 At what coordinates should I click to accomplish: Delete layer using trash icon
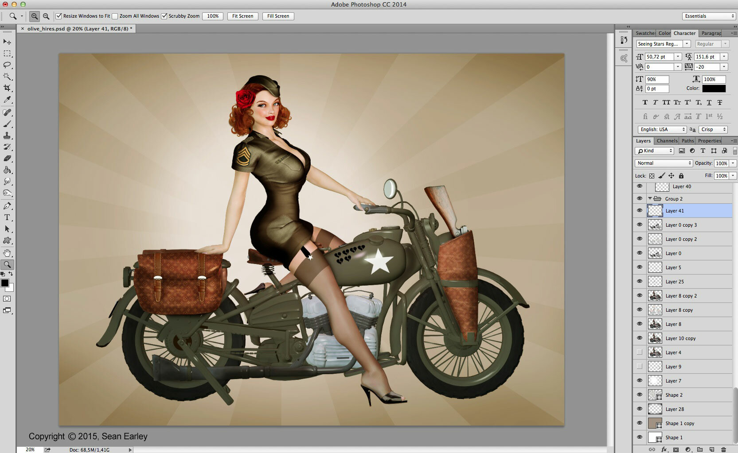pyautogui.click(x=723, y=449)
